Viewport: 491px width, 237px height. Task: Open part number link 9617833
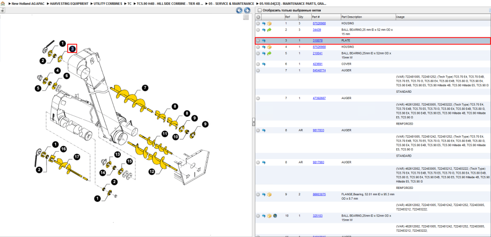click(x=319, y=130)
